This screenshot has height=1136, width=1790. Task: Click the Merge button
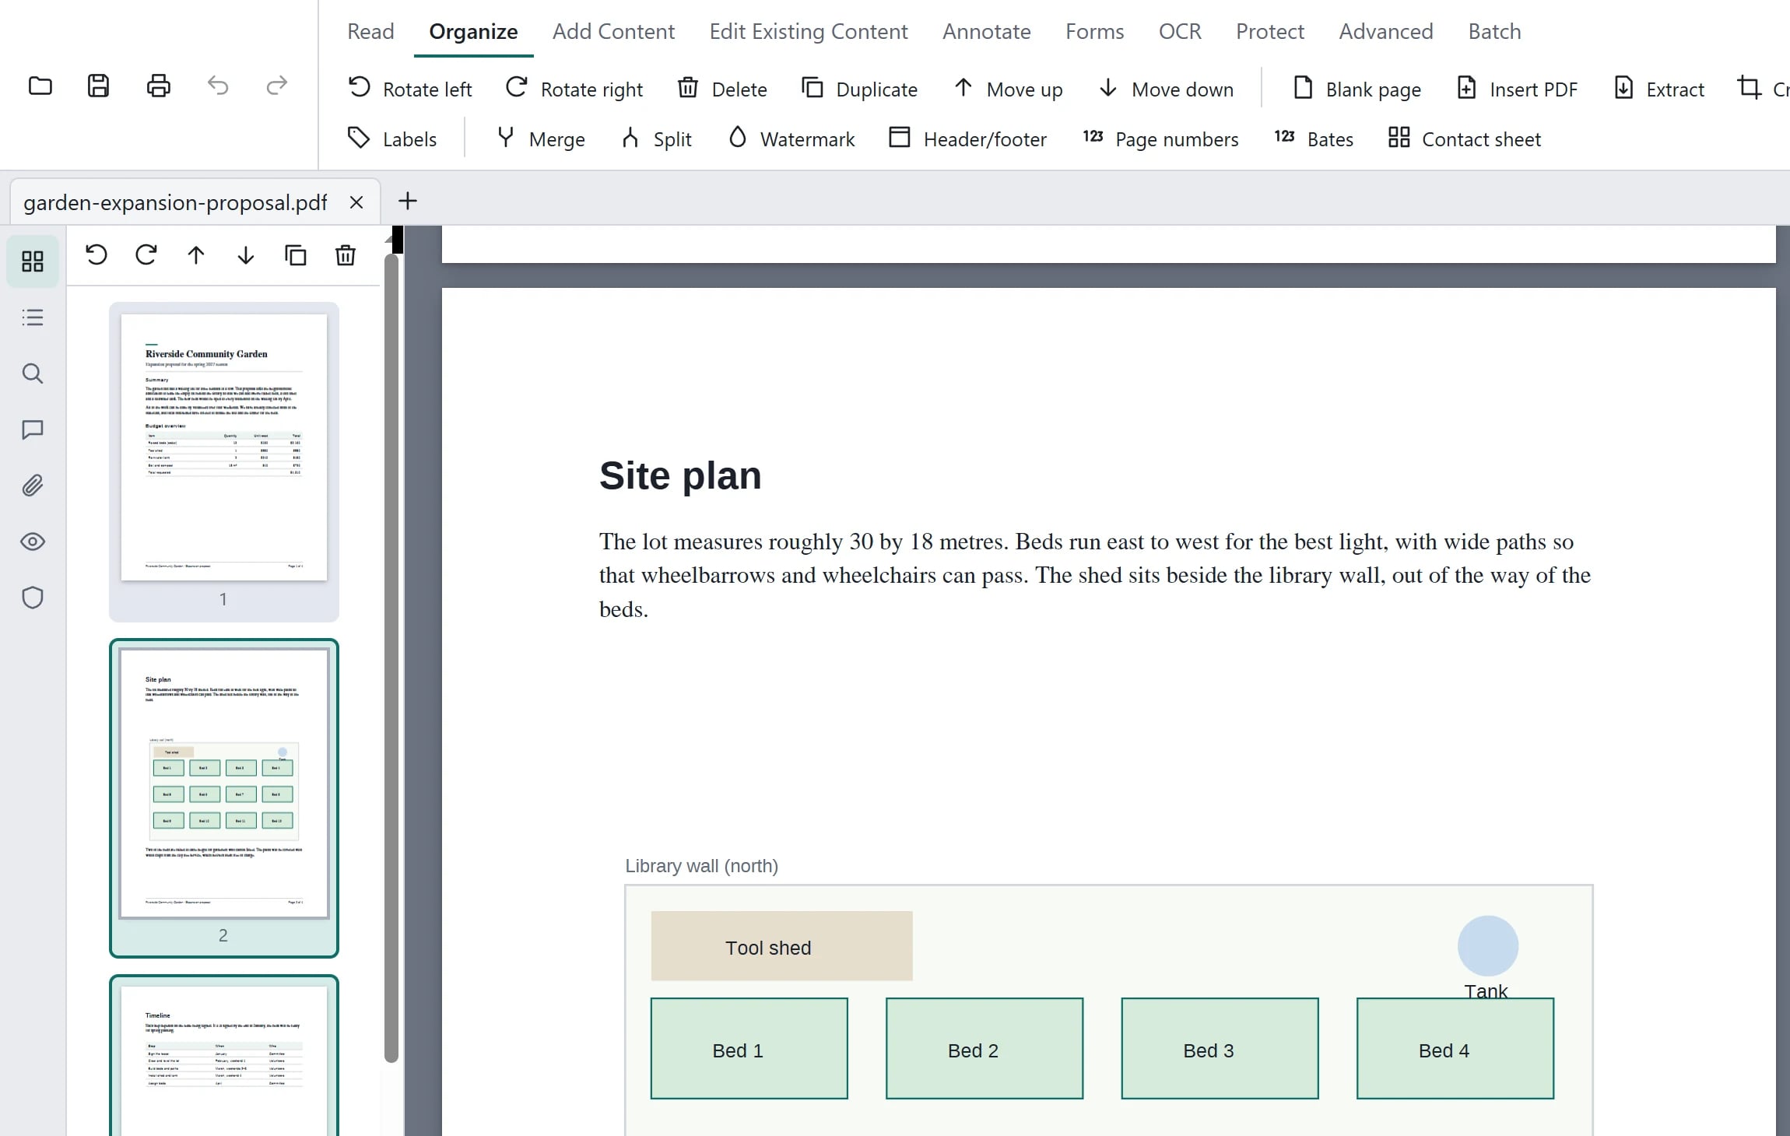point(540,138)
